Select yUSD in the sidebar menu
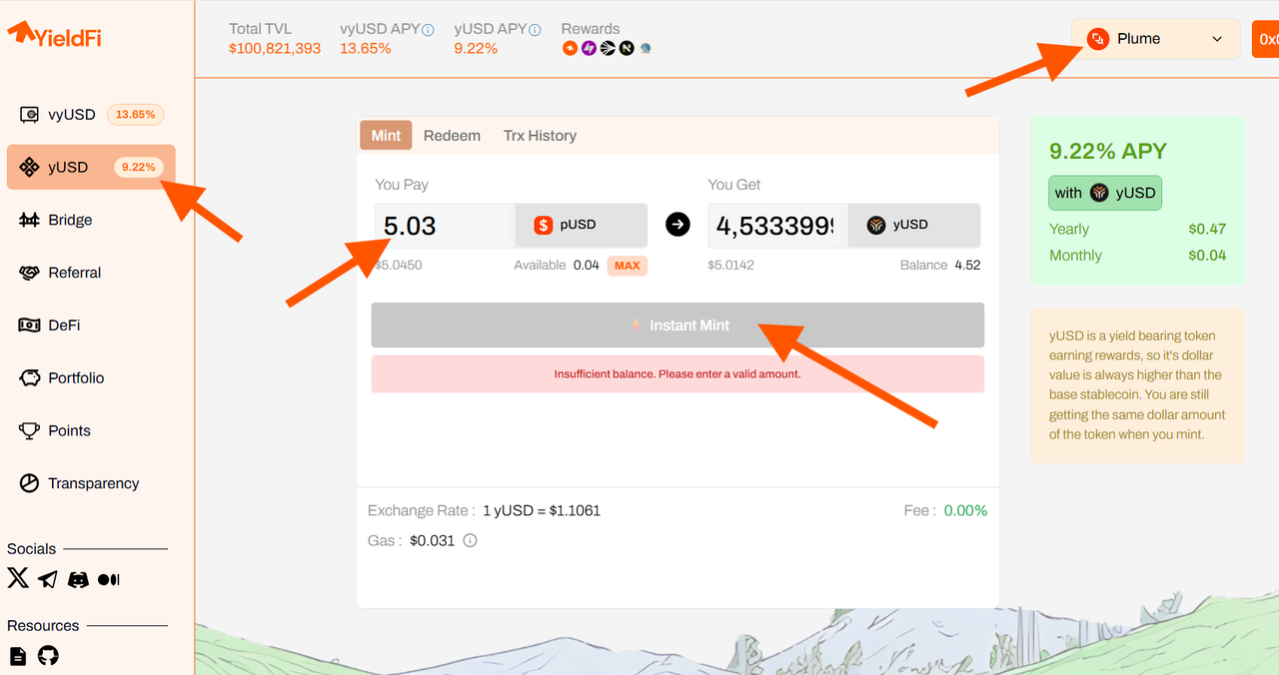 click(x=91, y=167)
